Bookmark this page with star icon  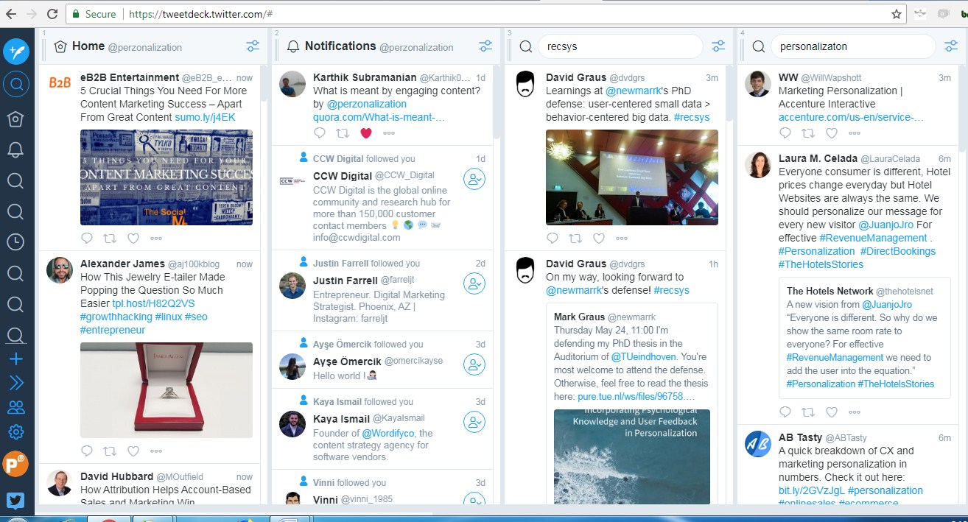(897, 14)
